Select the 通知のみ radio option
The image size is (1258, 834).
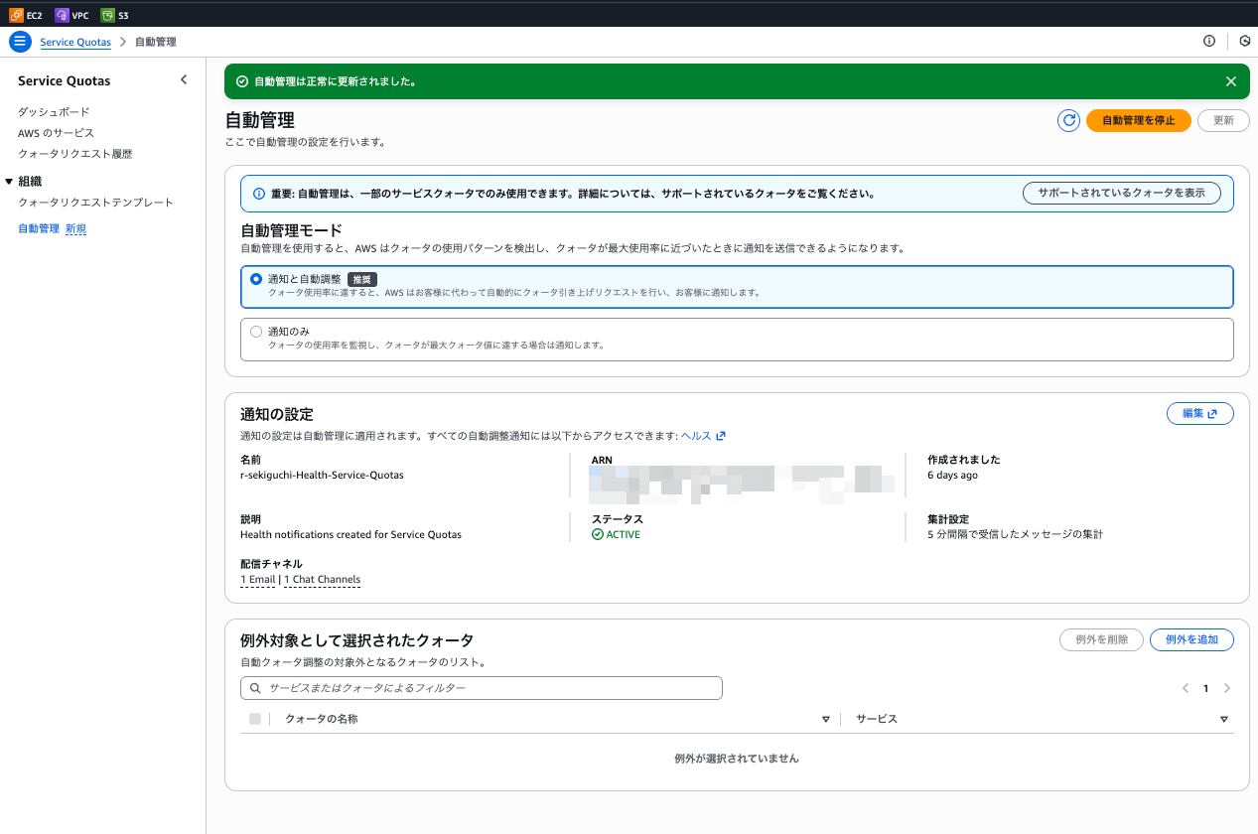tap(256, 332)
